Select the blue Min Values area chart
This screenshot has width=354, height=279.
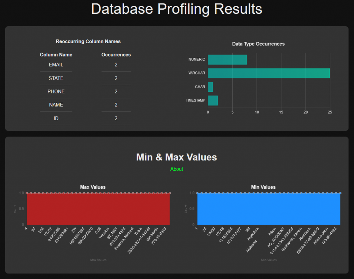pos(268,207)
